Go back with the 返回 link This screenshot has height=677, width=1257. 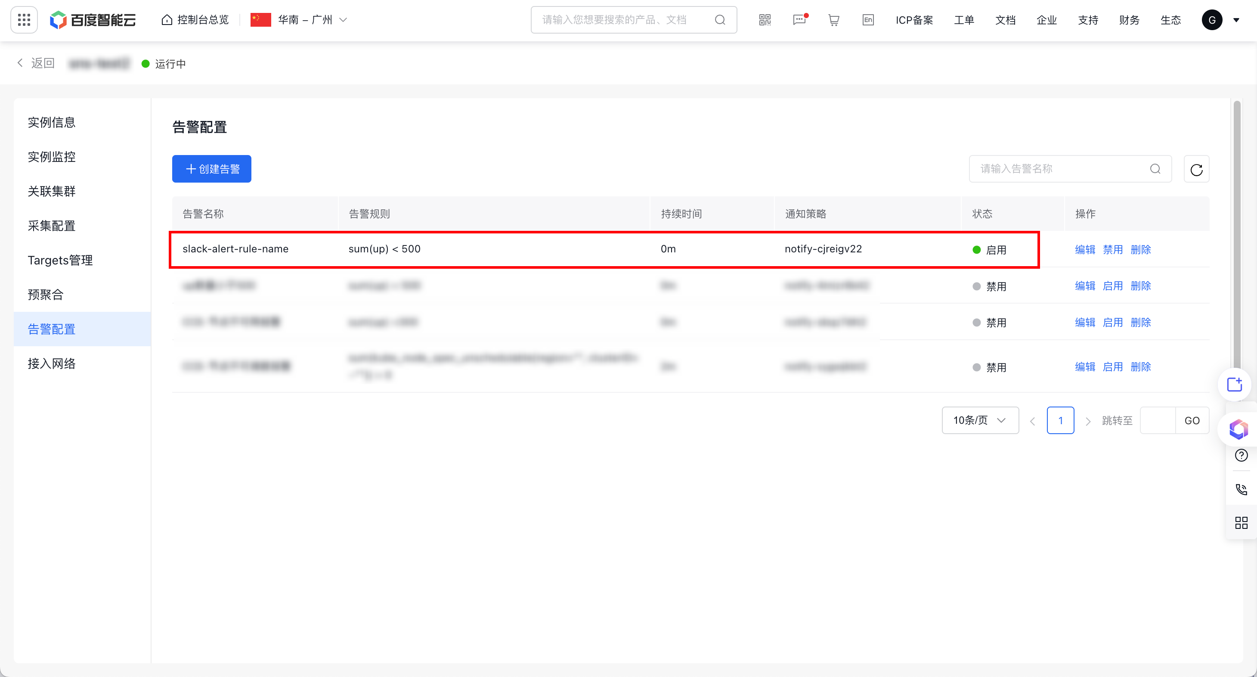tap(36, 63)
